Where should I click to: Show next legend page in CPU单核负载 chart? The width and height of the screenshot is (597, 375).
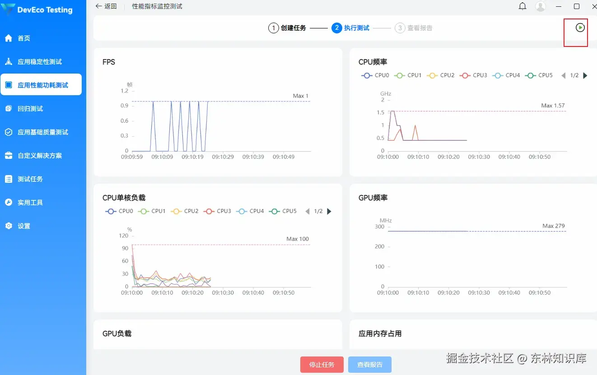(x=329, y=211)
